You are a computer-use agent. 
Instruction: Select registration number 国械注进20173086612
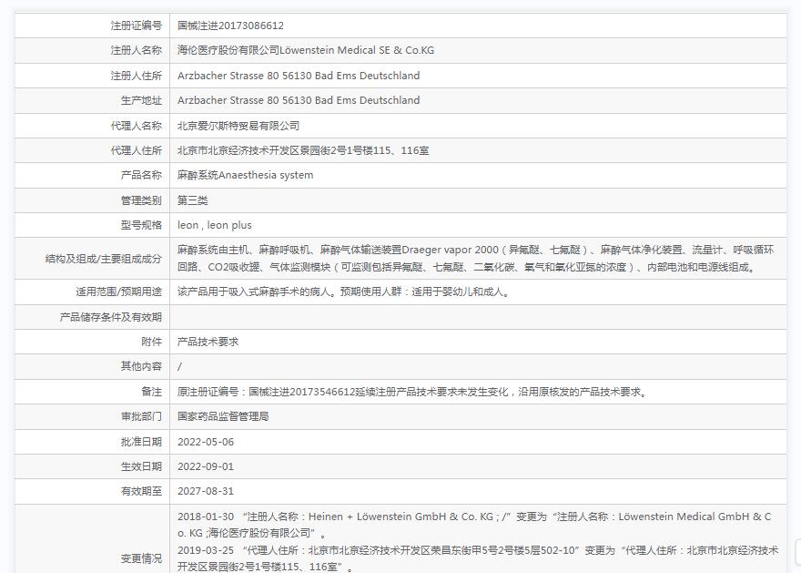tap(230, 26)
